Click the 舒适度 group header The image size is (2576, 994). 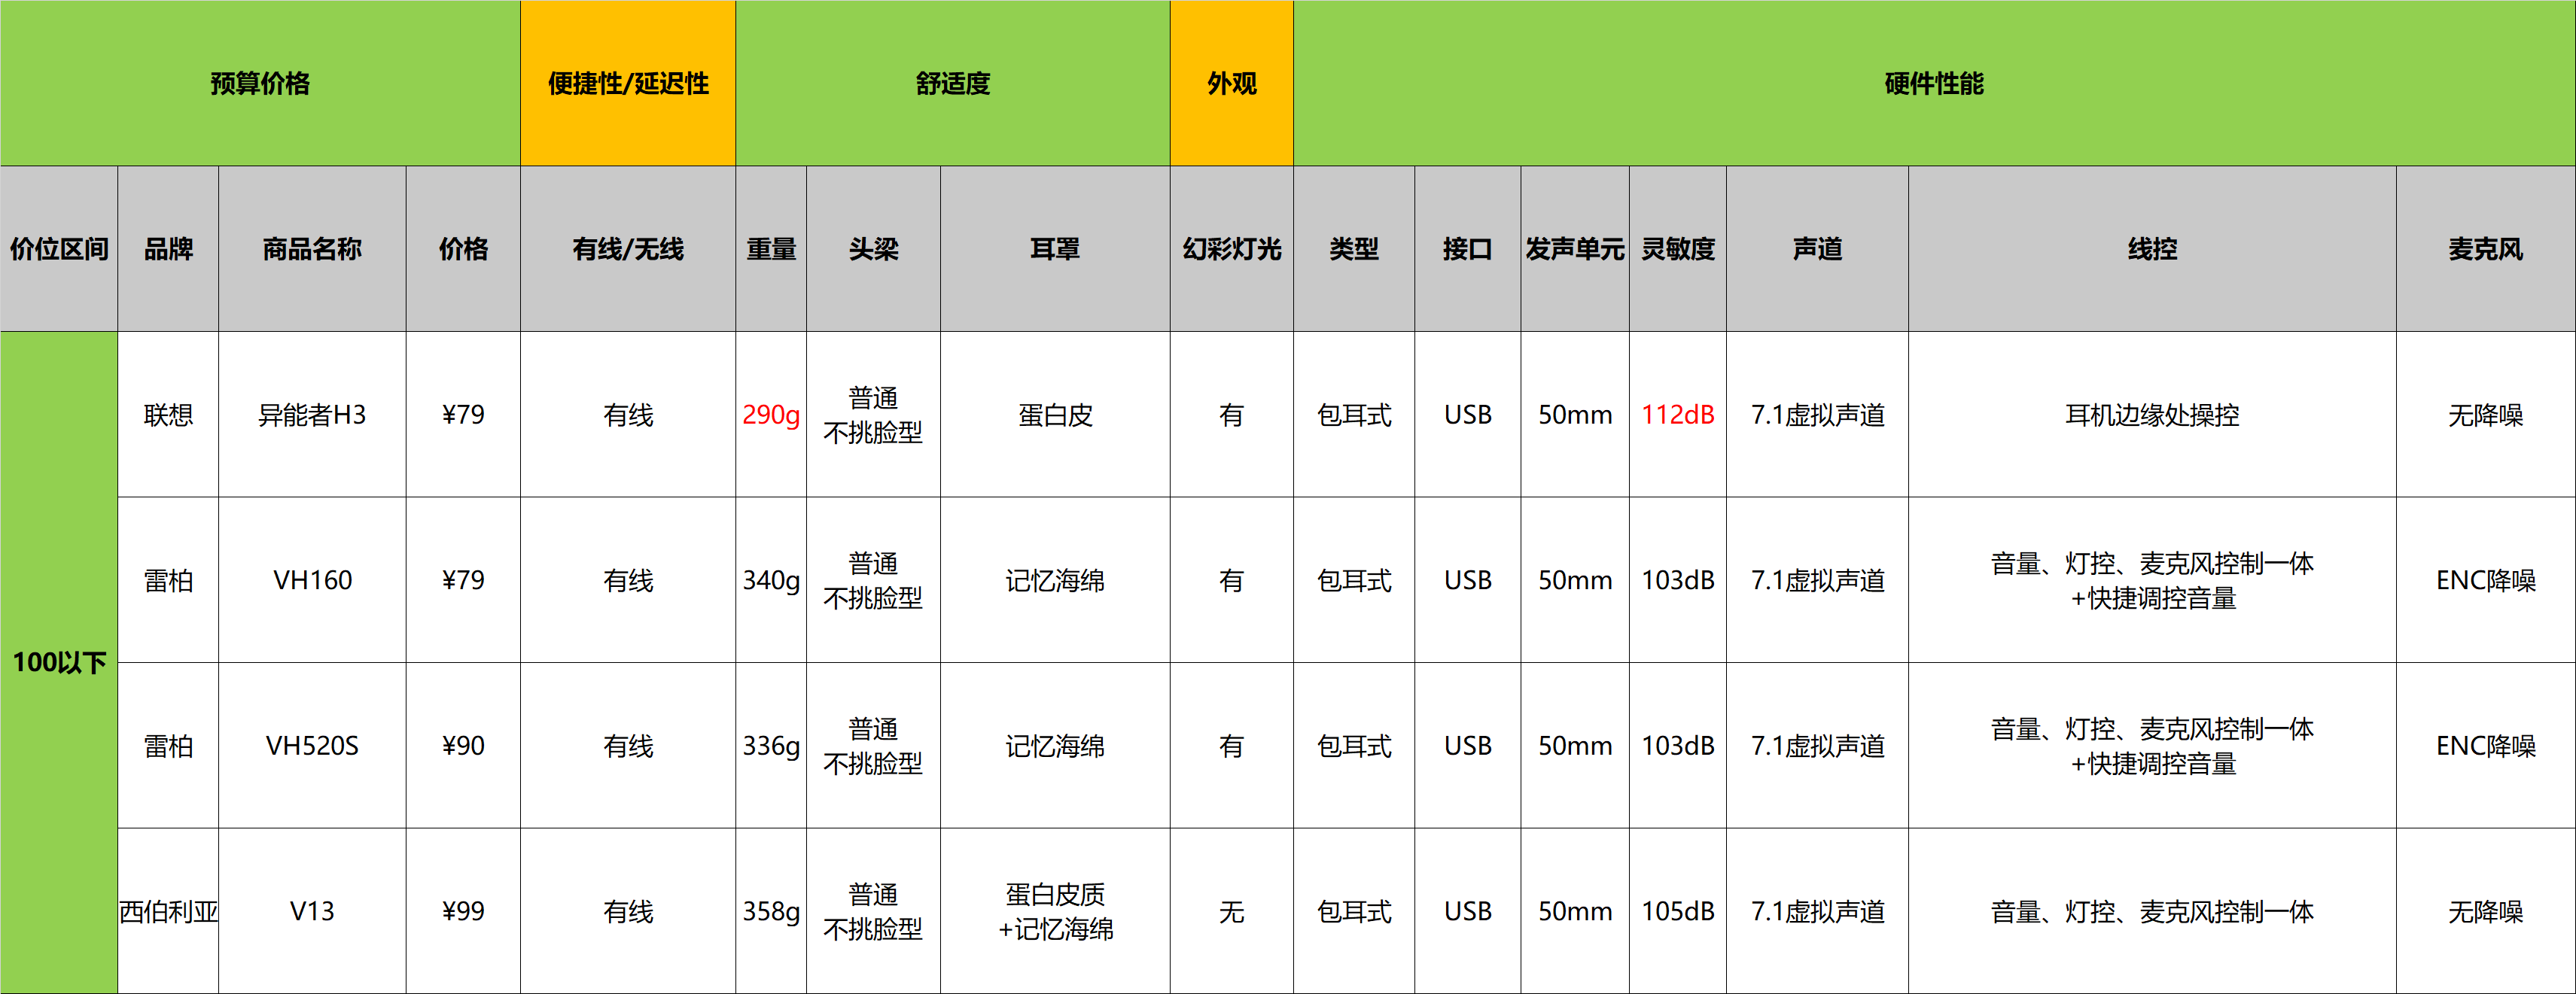(x=952, y=83)
